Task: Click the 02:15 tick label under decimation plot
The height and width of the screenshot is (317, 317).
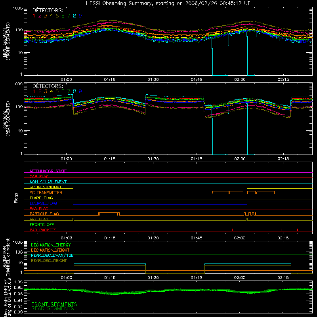Action: coord(283,278)
